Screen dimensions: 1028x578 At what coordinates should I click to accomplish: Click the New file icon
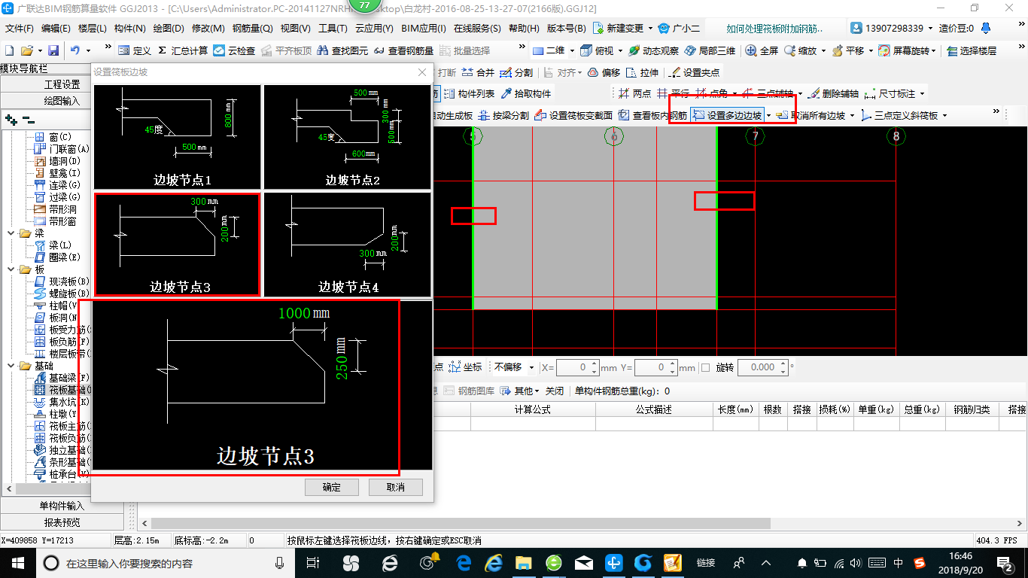pyautogui.click(x=9, y=50)
